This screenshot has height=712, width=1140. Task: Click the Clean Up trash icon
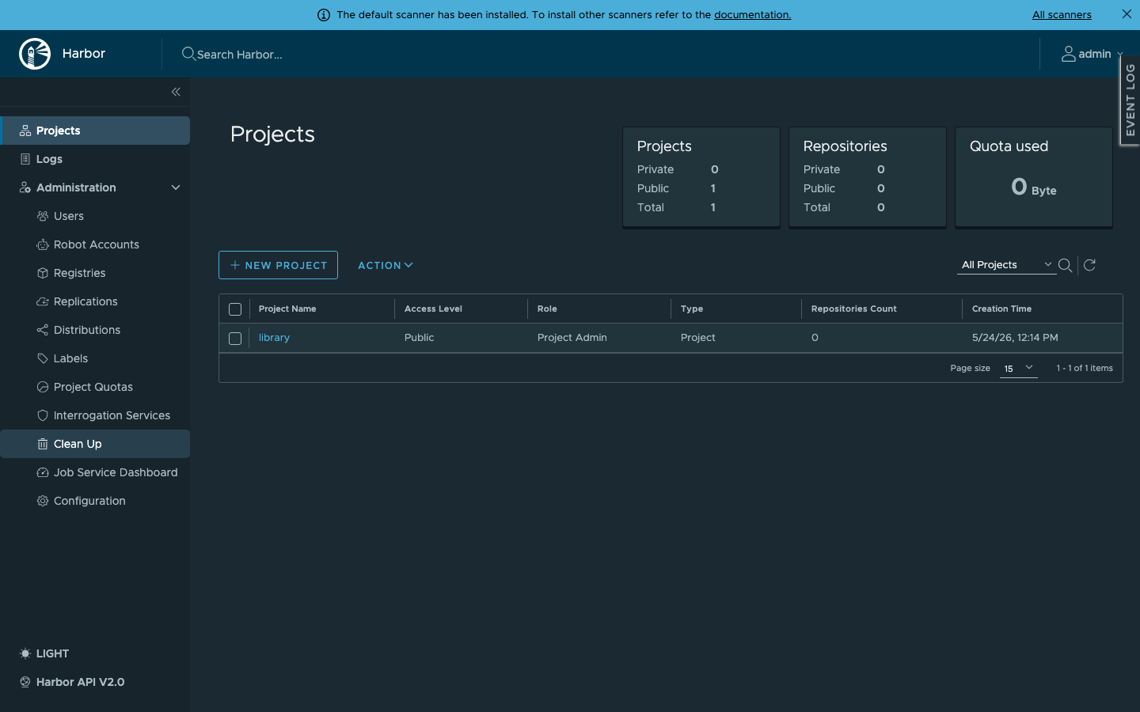[43, 444]
